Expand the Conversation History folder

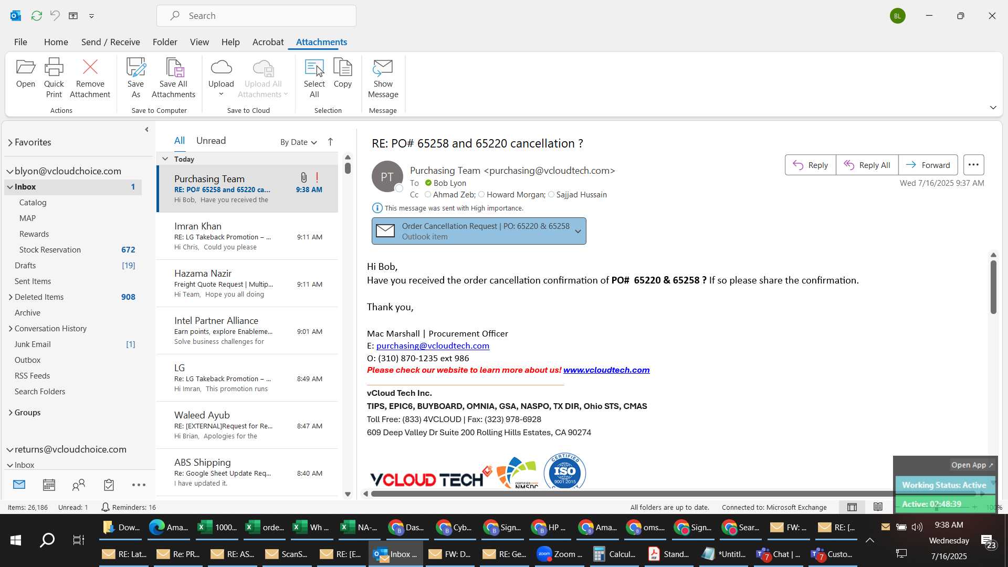pyautogui.click(x=10, y=329)
